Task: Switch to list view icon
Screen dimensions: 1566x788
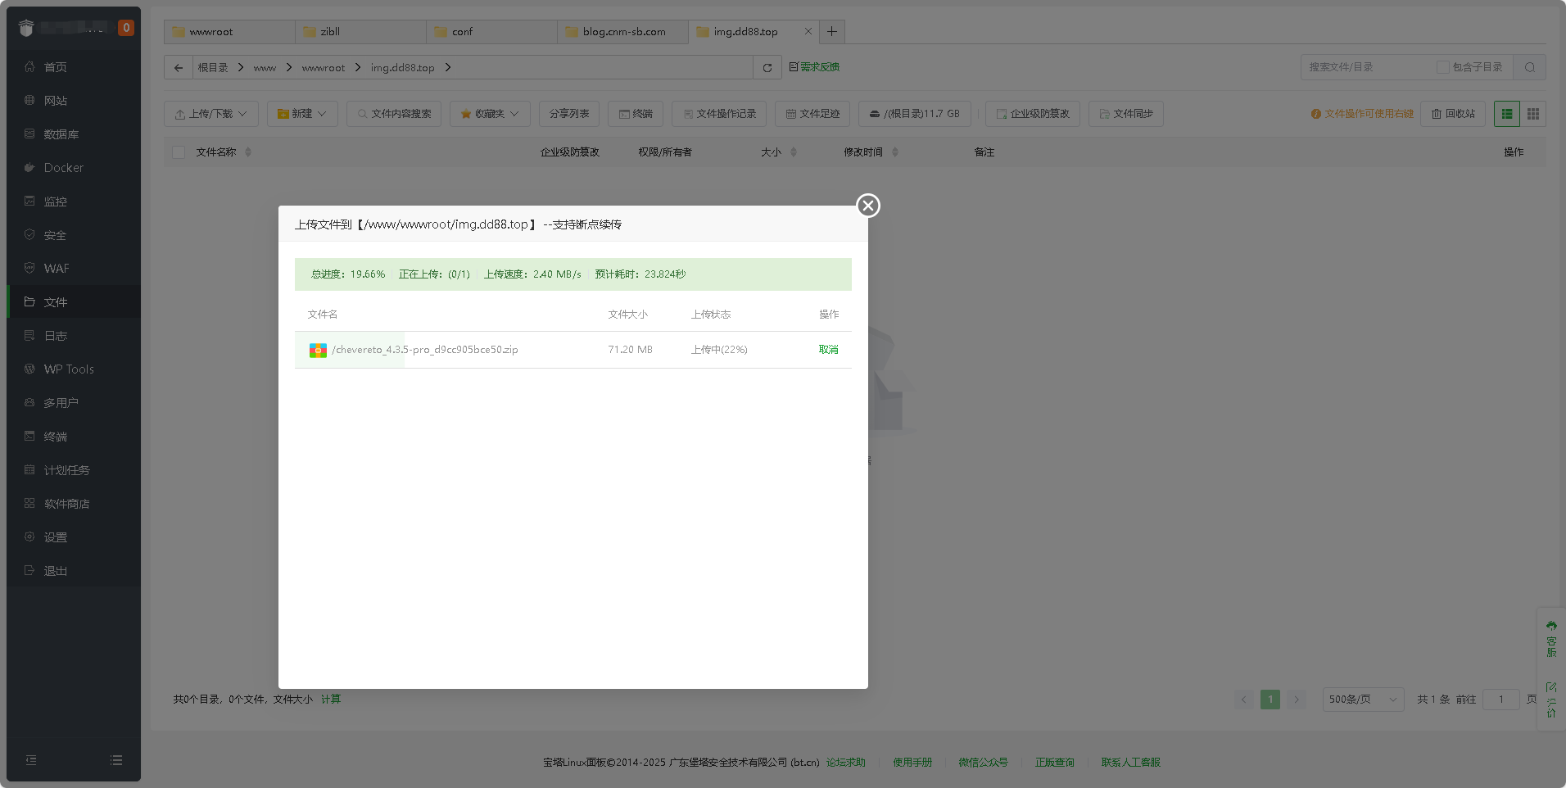Action: (1507, 114)
